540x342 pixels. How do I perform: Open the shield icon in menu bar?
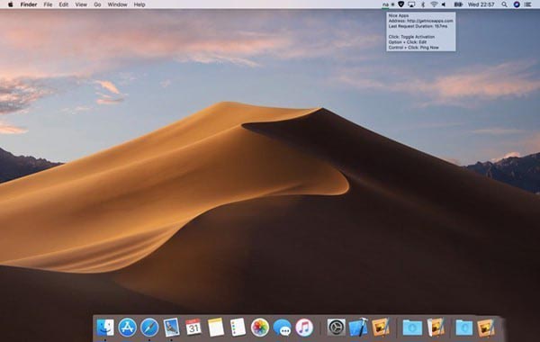(x=400, y=4)
